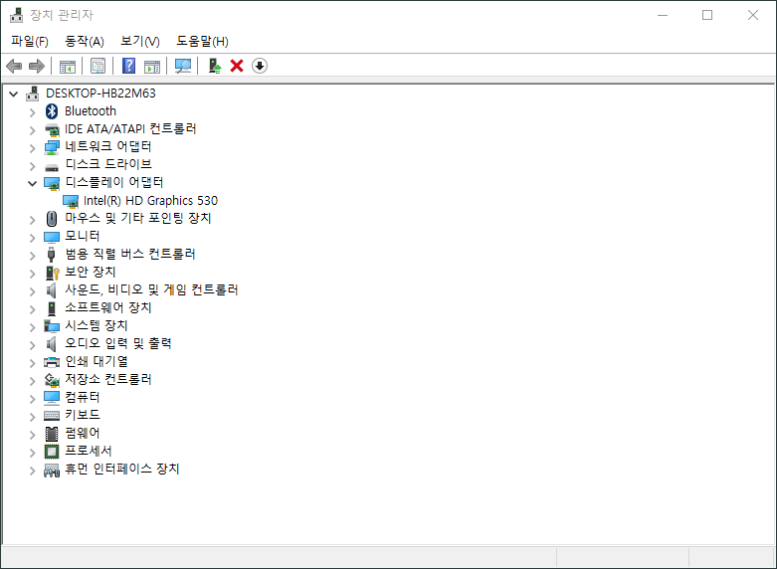The width and height of the screenshot is (777, 569).
Task: Click the 네트워크 어댑터 icon
Action: click(52, 147)
